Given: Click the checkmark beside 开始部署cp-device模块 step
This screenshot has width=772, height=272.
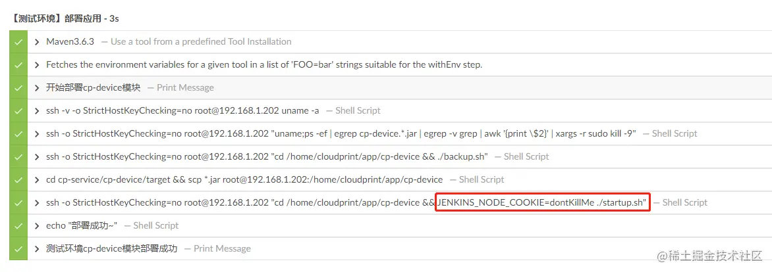Looking at the screenshot, I should (x=18, y=87).
